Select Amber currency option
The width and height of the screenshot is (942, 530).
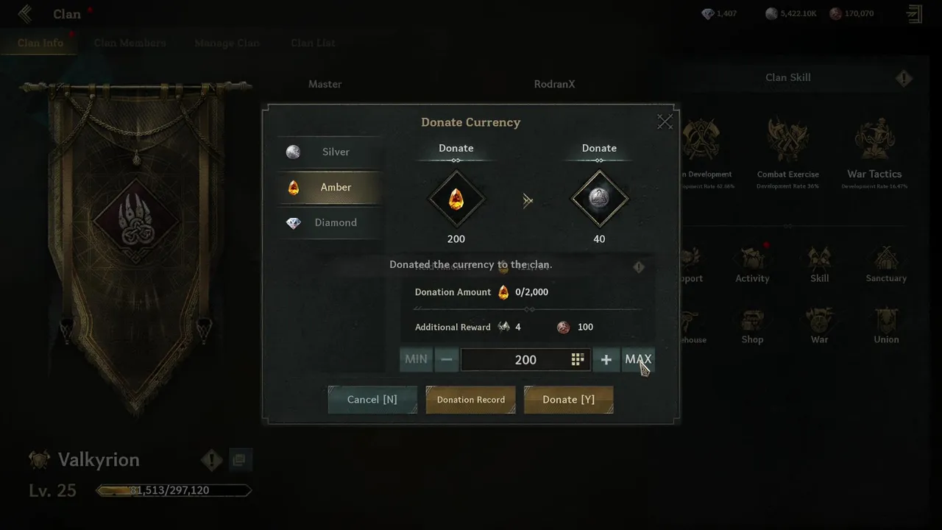(330, 187)
